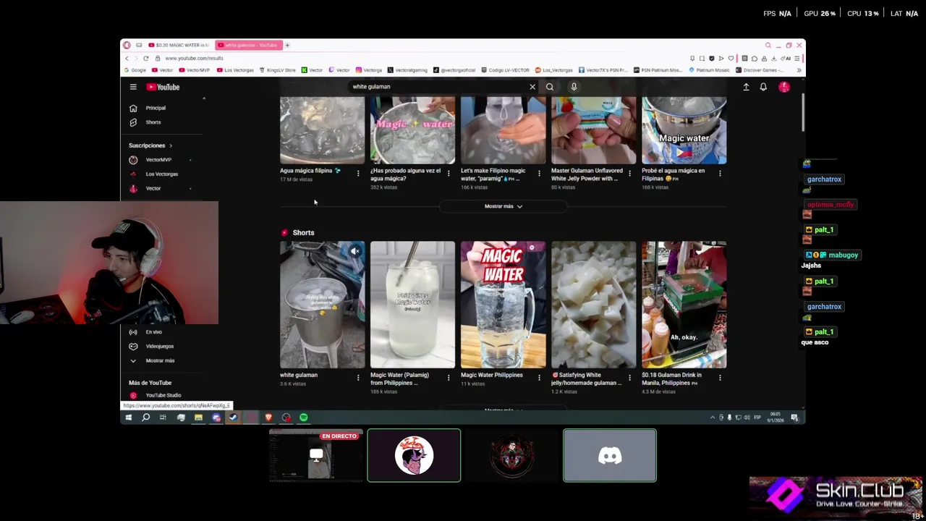The height and width of the screenshot is (521, 926).
Task: Show more bookmarks with the overflow chevron
Action: (799, 70)
